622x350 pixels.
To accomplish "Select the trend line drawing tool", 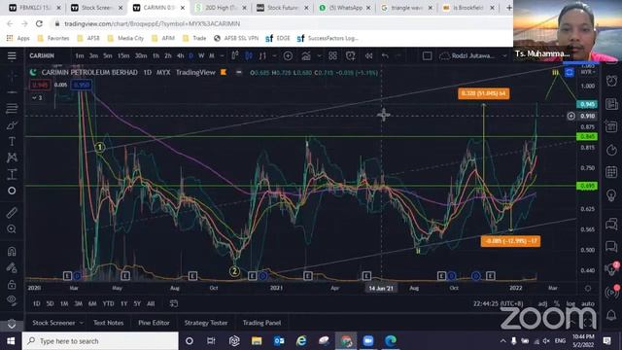I will (x=12, y=92).
